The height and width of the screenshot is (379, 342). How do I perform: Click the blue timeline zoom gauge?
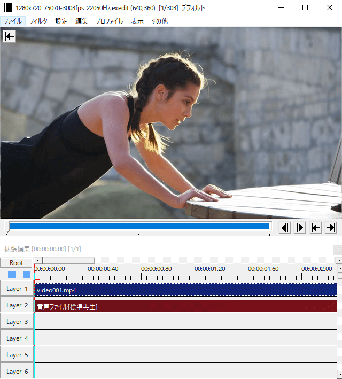16,274
